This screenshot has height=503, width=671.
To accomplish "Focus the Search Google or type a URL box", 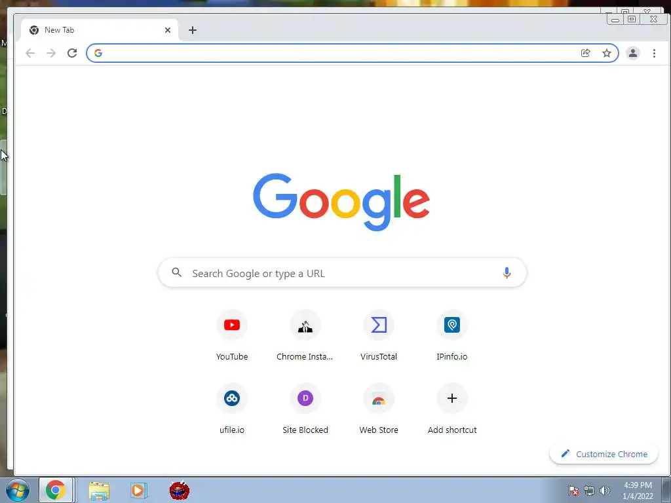I will (342, 273).
